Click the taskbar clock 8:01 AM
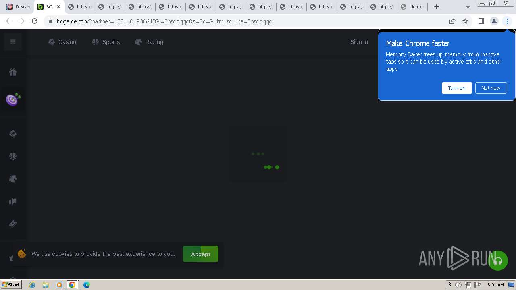516x290 pixels. click(495, 285)
